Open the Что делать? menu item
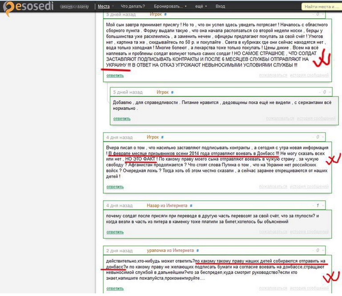Screen dimensions: 342x296 [133, 6]
